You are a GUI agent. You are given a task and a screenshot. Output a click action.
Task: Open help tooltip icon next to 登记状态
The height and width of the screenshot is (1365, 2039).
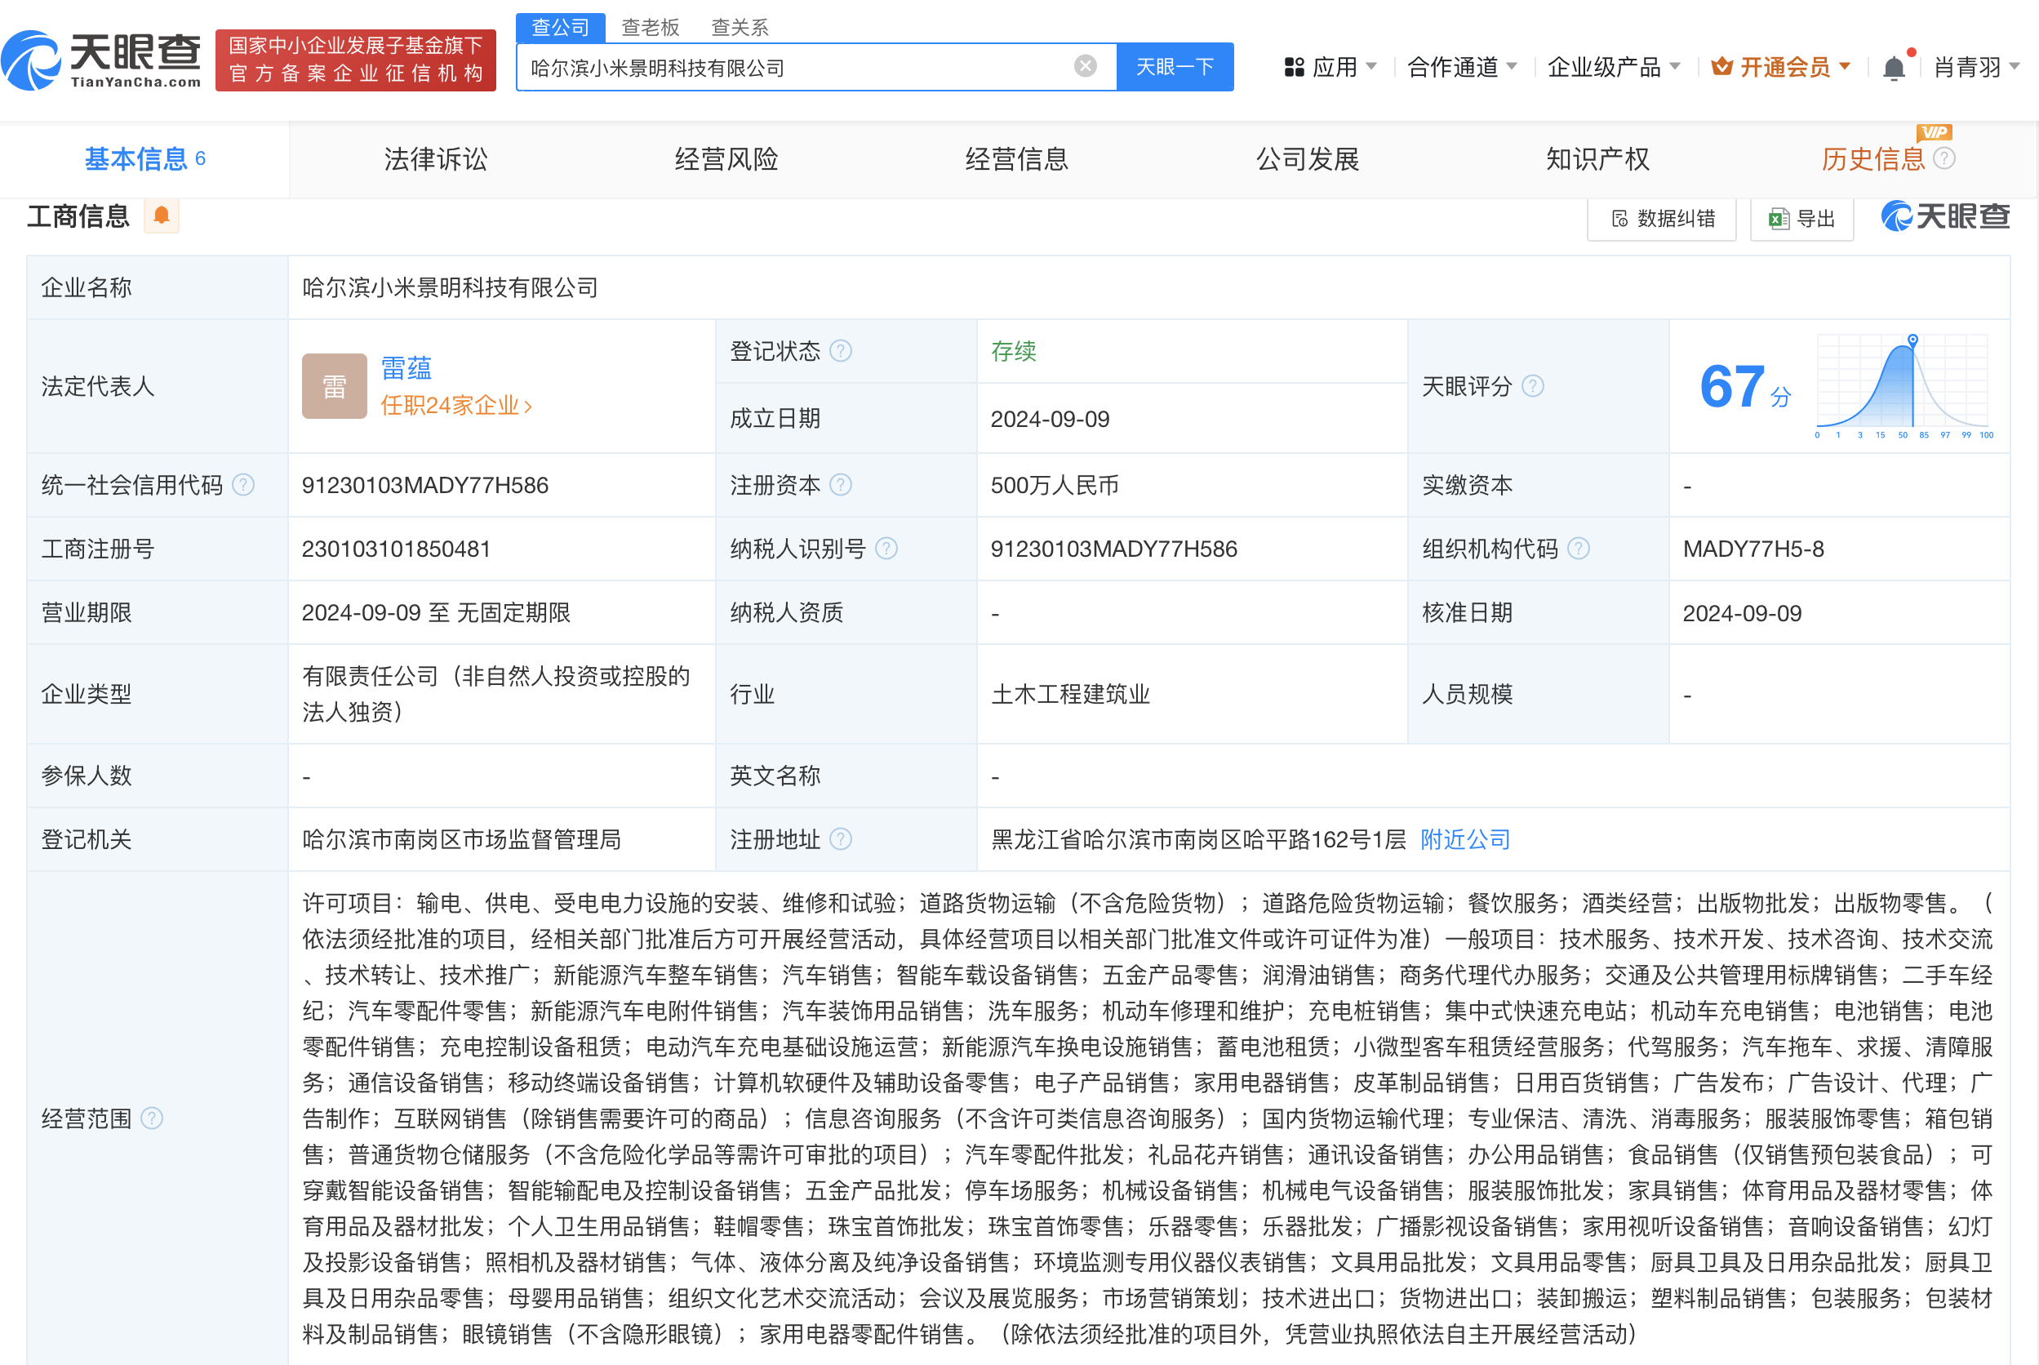click(840, 351)
